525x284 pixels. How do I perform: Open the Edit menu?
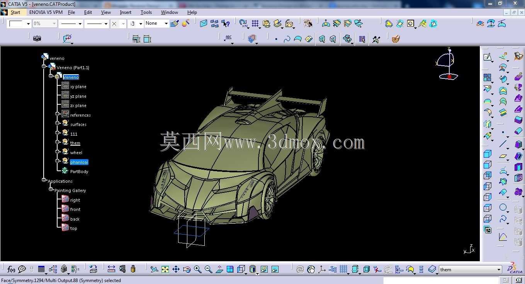pos(88,12)
